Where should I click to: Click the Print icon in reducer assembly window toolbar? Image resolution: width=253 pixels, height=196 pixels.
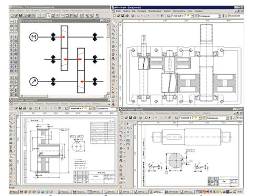tap(127, 16)
